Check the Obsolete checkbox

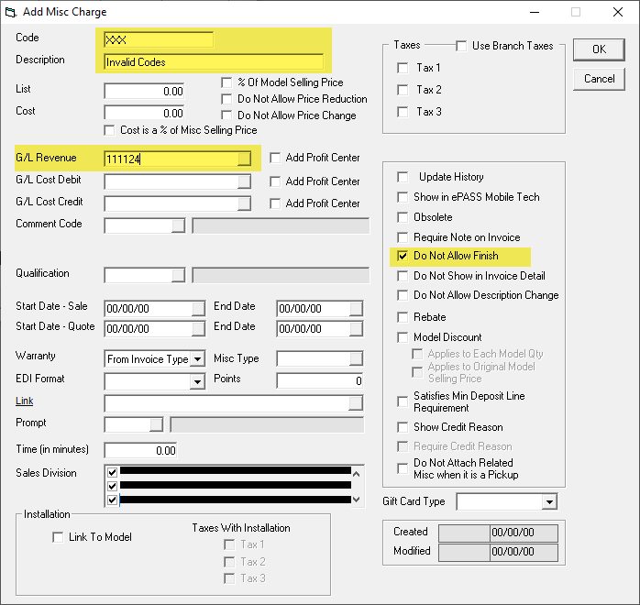click(x=403, y=217)
